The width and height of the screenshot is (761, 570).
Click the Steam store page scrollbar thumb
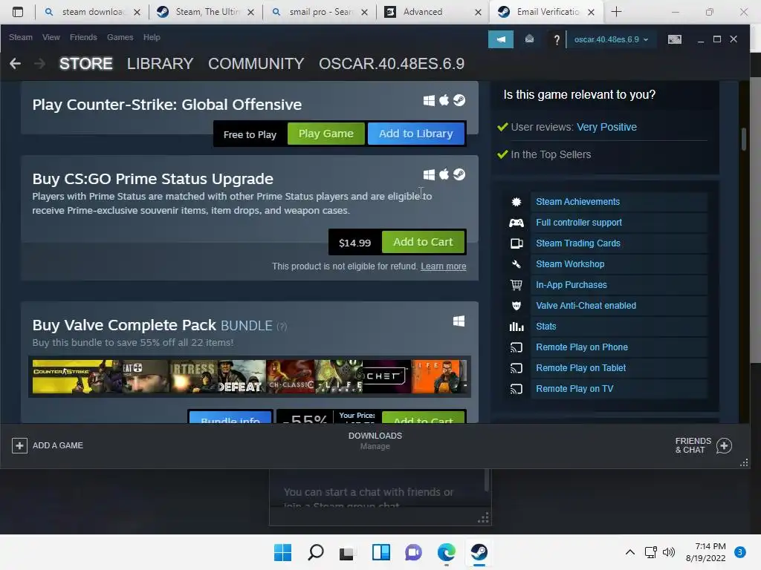pos(743,139)
